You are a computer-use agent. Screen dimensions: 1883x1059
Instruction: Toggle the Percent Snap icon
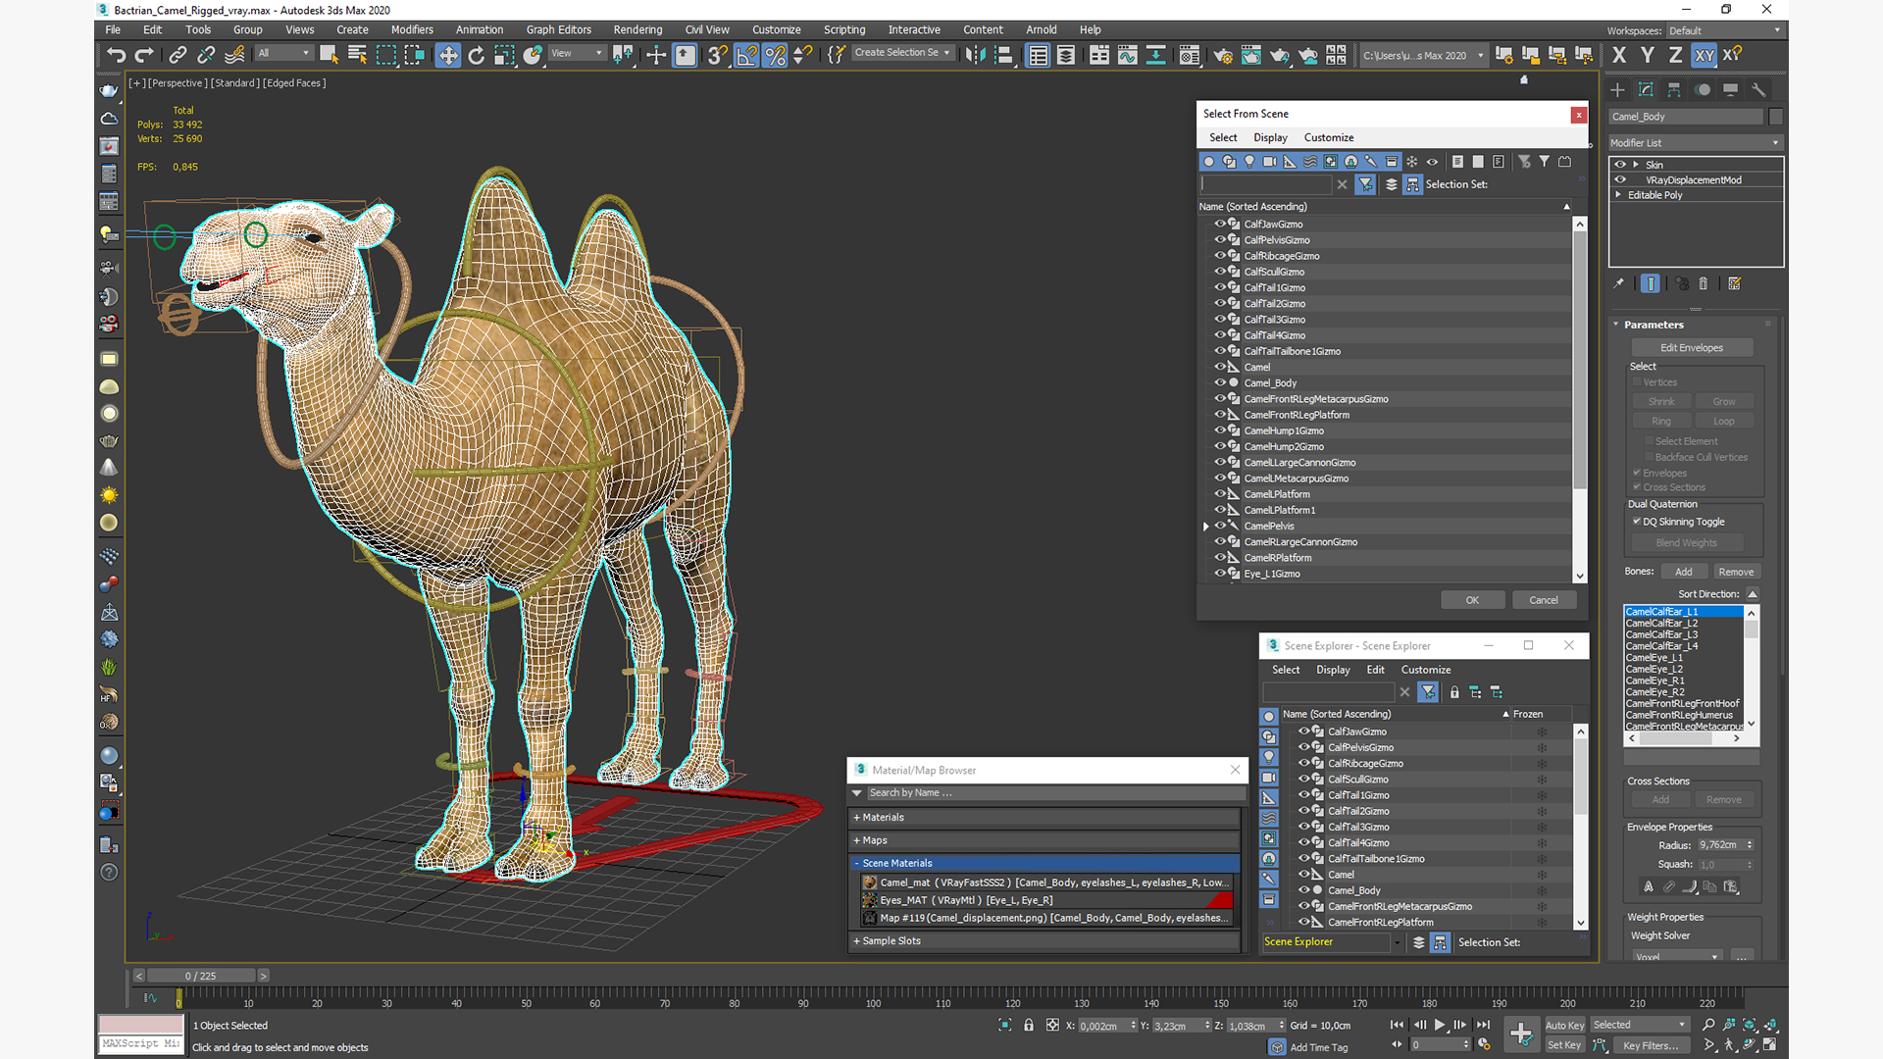coord(775,55)
